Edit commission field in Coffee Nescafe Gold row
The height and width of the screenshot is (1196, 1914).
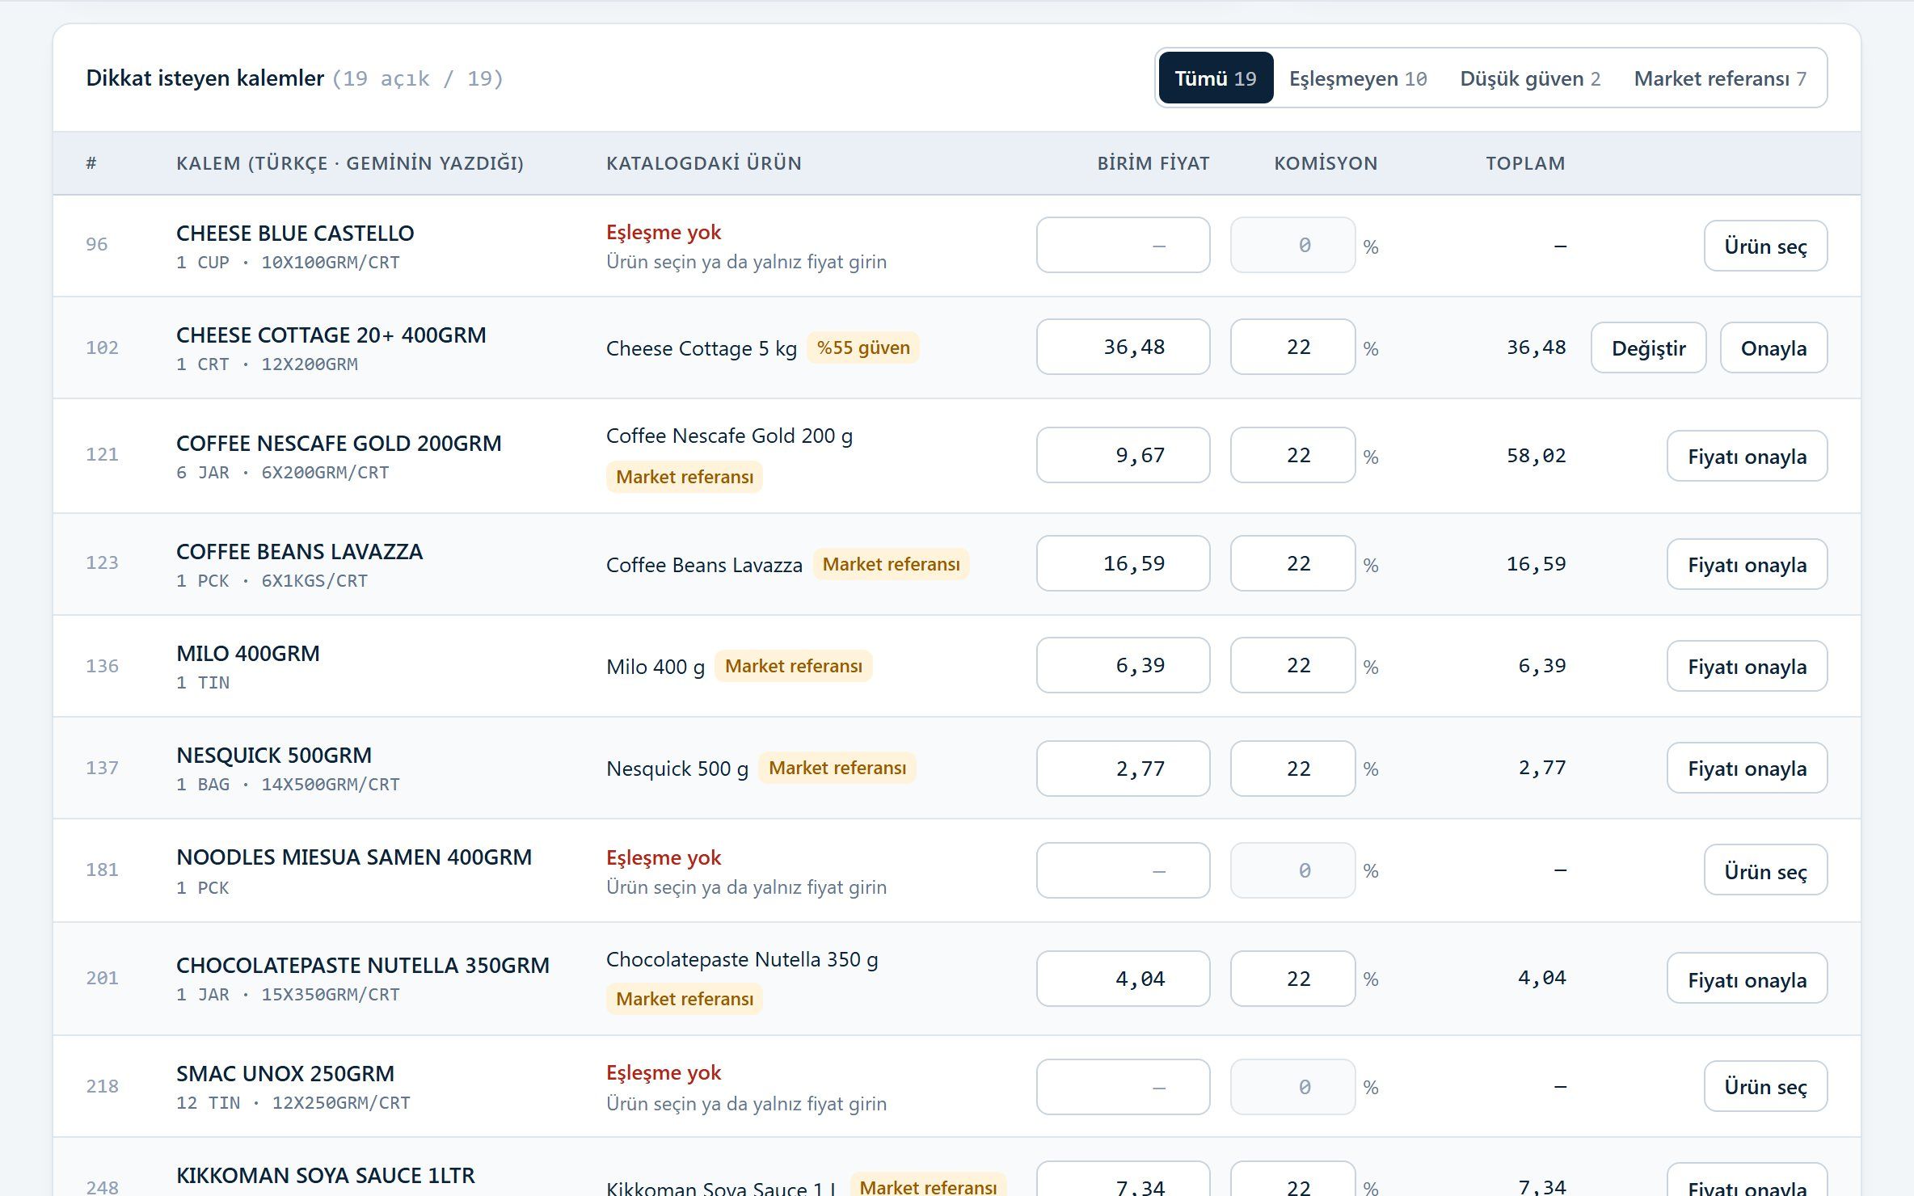pyautogui.click(x=1292, y=455)
